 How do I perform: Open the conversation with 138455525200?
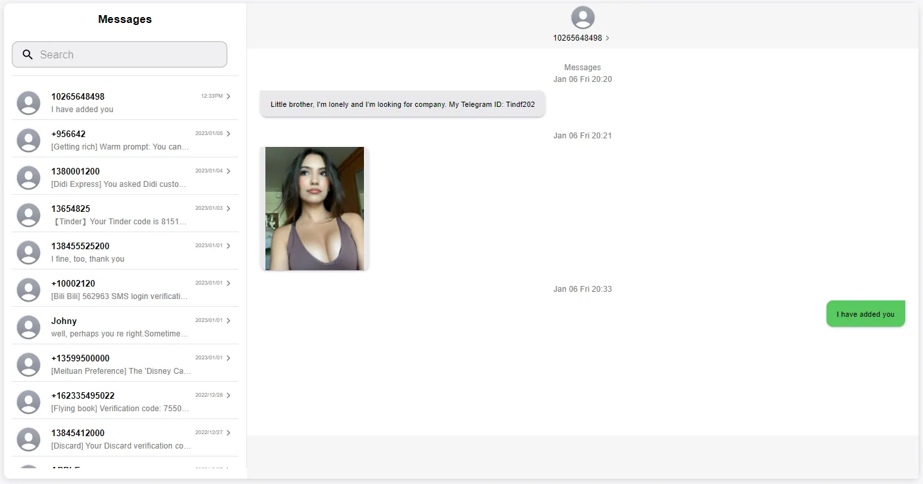125,252
